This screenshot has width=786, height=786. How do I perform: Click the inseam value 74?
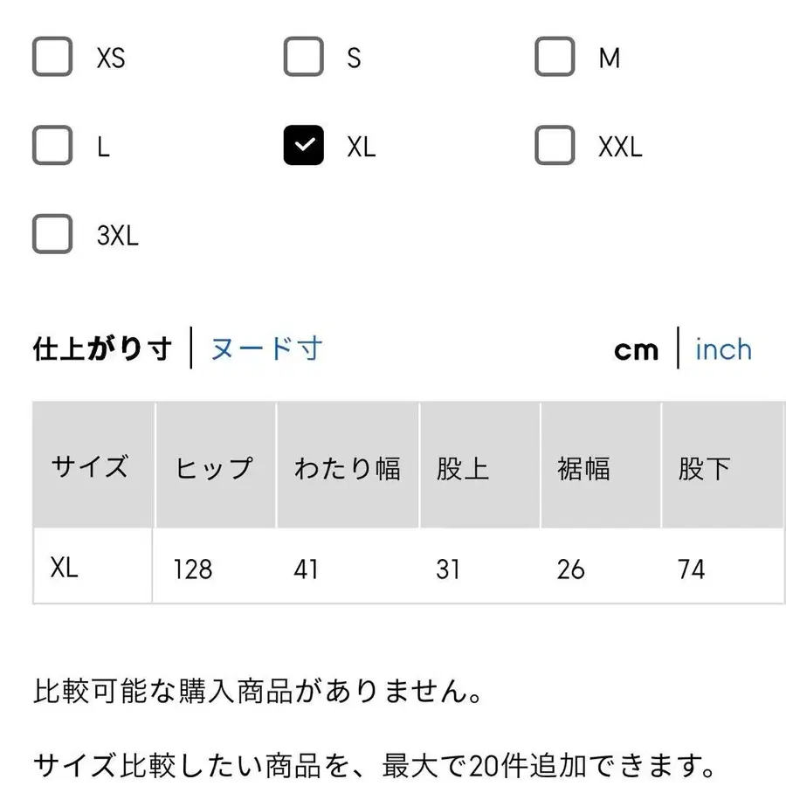coord(692,569)
